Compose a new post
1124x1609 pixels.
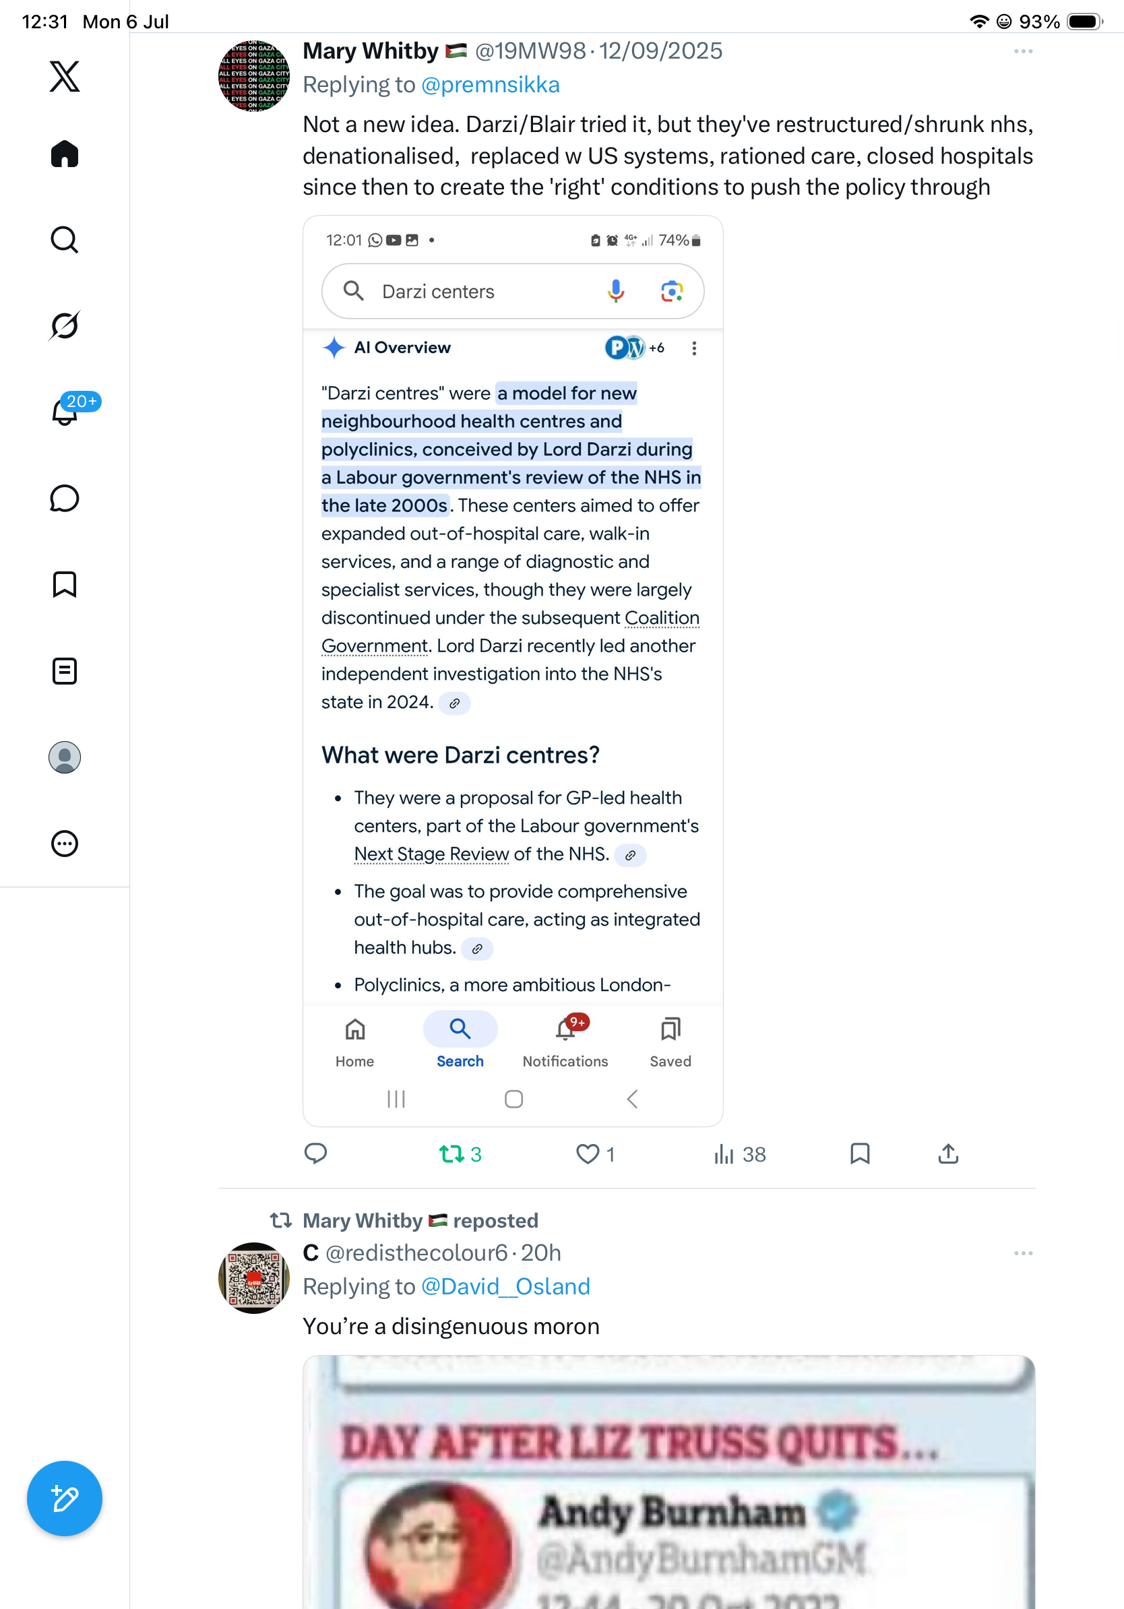[65, 1499]
